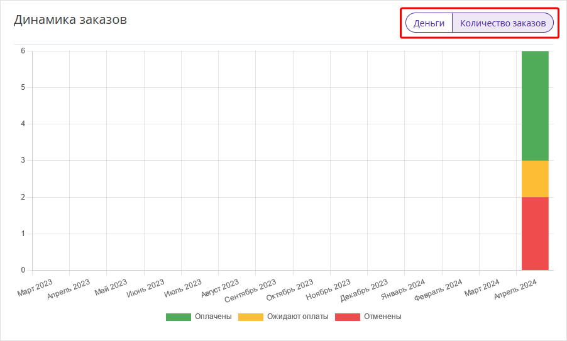567x341 pixels.
Task: Click the Апрель 2024 axis label
Action: point(515,290)
